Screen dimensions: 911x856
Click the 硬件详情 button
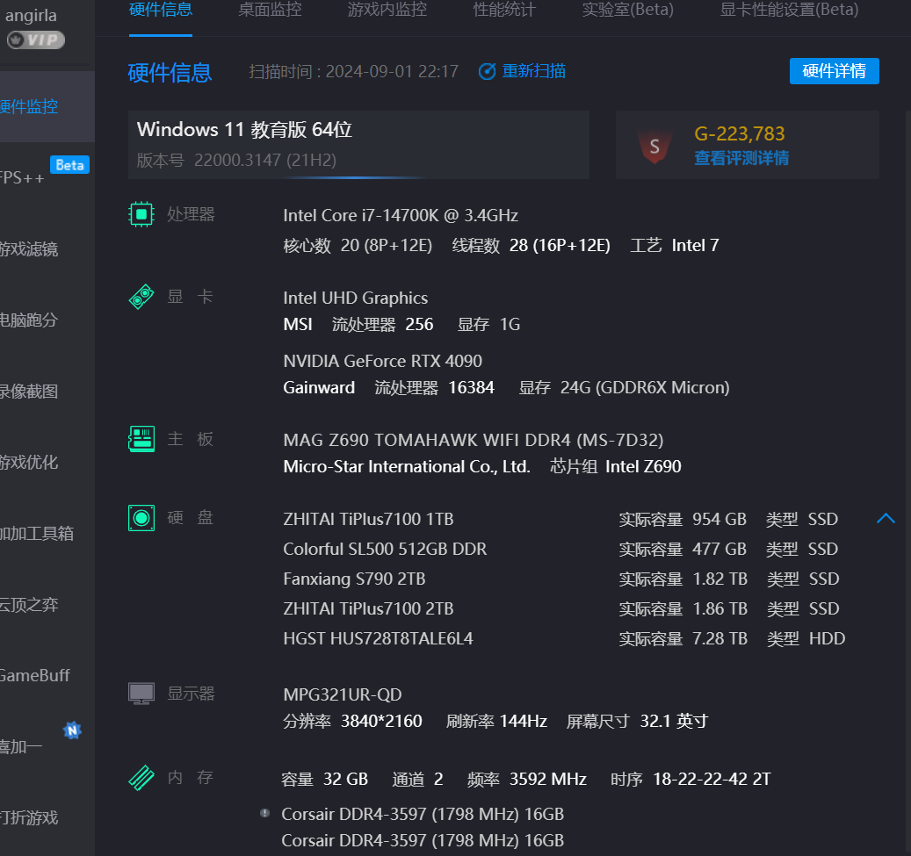tap(834, 71)
